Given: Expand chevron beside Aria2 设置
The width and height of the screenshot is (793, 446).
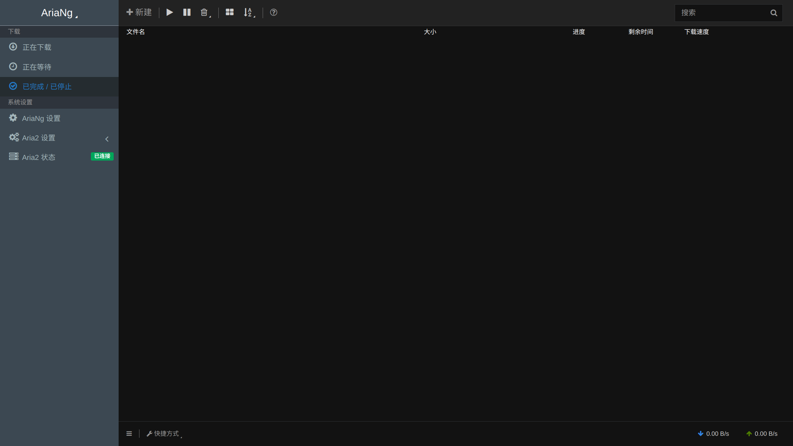Looking at the screenshot, I should 107,139.
